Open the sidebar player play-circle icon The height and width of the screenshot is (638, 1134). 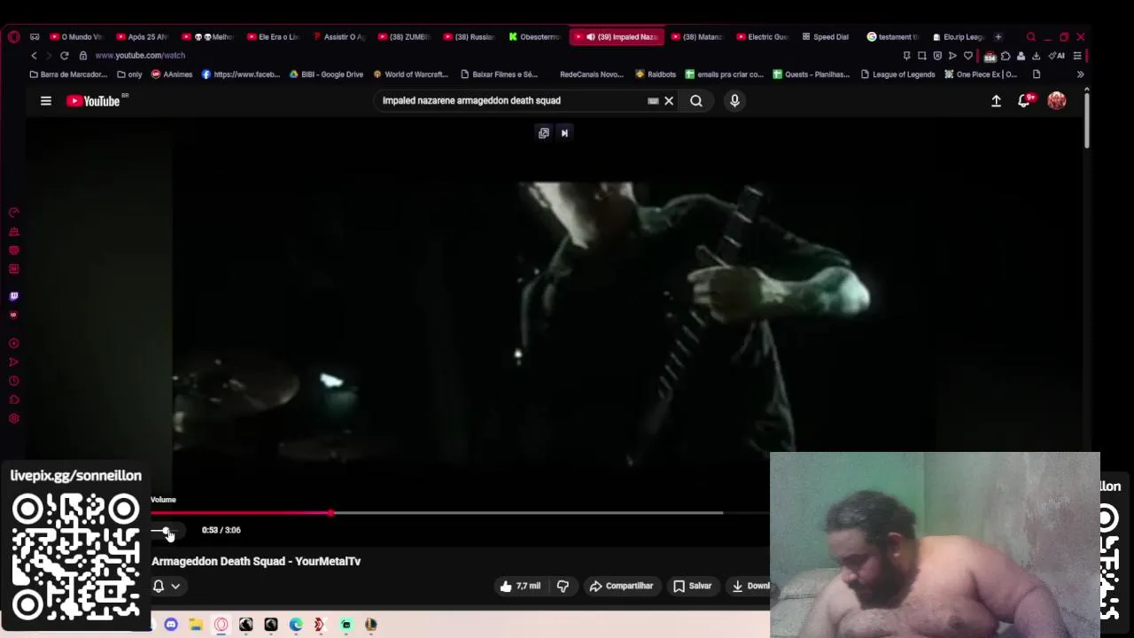point(13,343)
